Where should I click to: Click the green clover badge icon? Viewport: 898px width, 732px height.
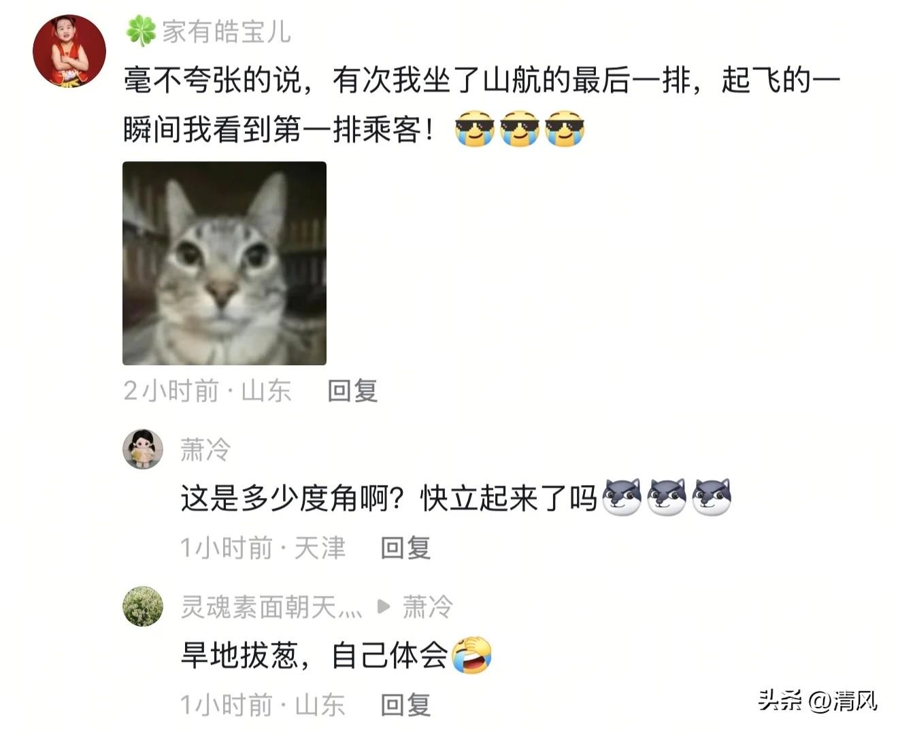(x=141, y=32)
